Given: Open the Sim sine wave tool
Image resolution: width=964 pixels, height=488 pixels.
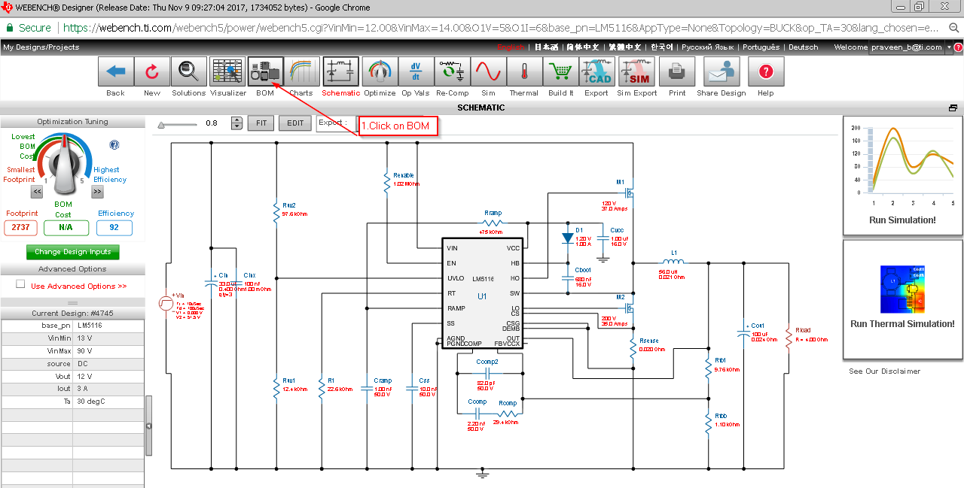Looking at the screenshot, I should (488, 72).
